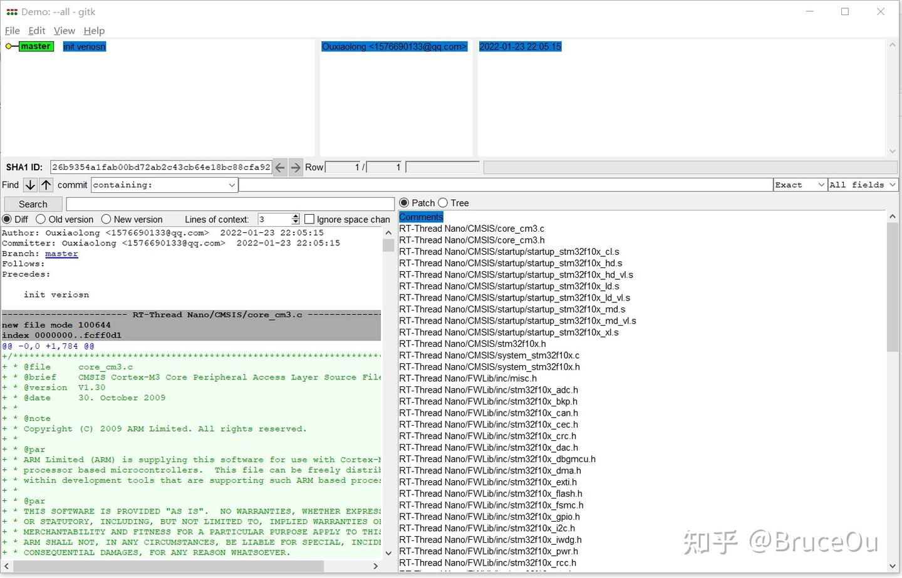Select CMSIS/stm32f10x.h in file list
This screenshot has height=578, width=902.
472,344
